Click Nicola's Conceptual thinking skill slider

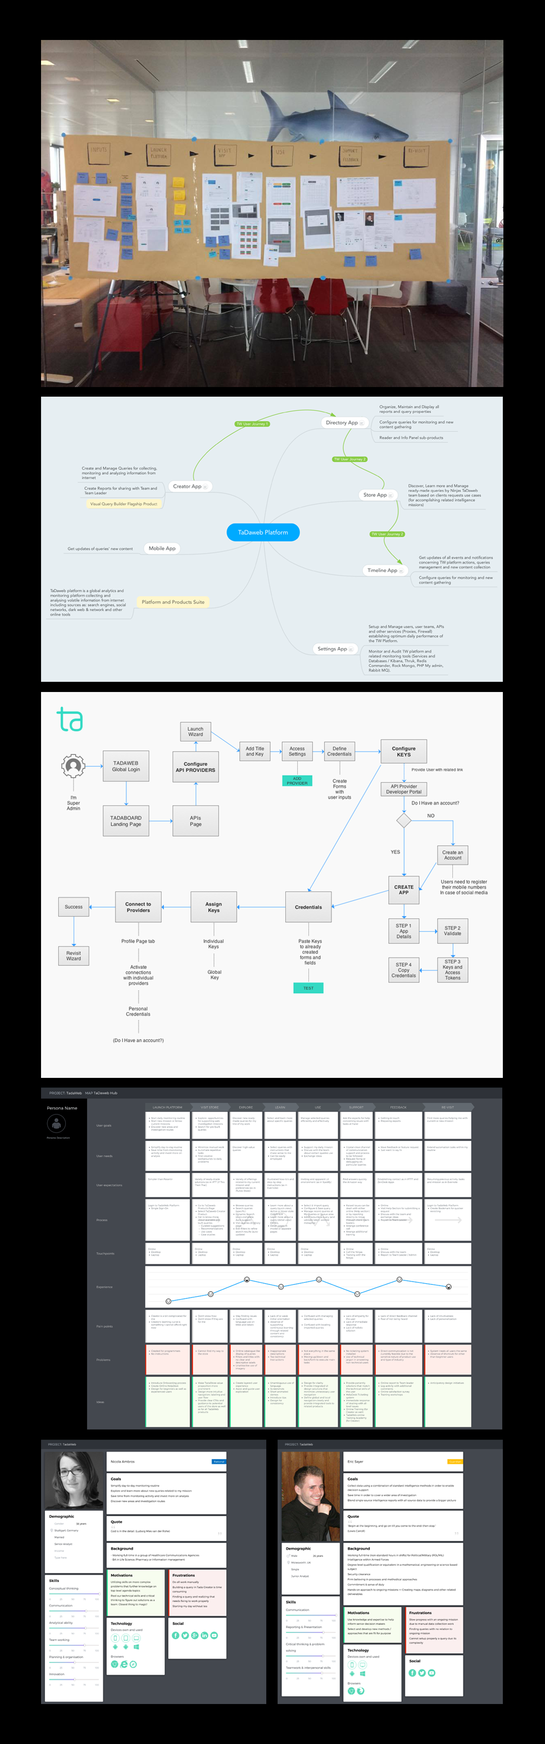point(74,1594)
